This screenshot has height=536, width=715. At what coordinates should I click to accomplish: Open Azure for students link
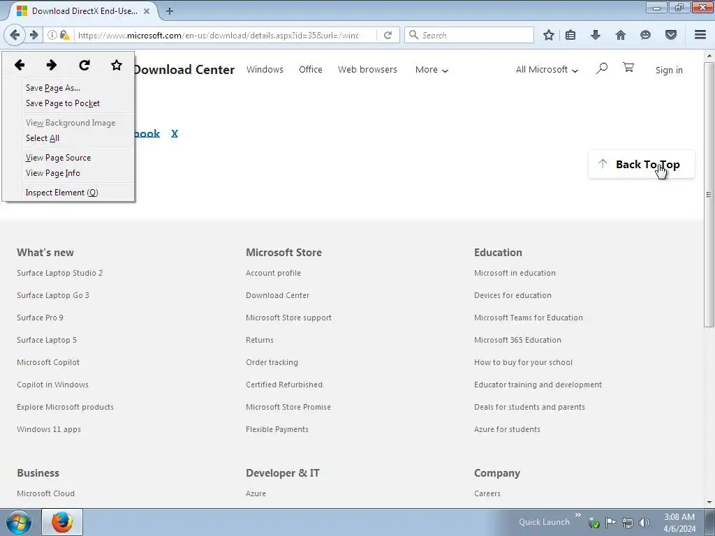click(x=507, y=429)
